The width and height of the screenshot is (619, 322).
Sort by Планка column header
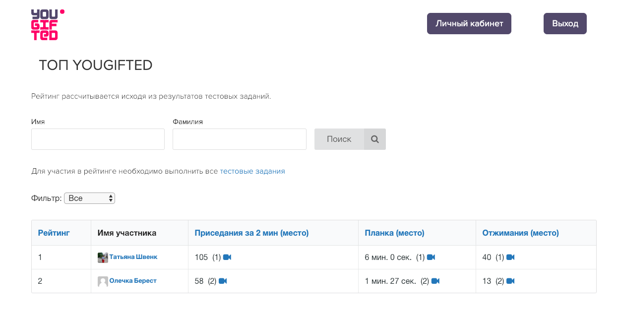(394, 233)
